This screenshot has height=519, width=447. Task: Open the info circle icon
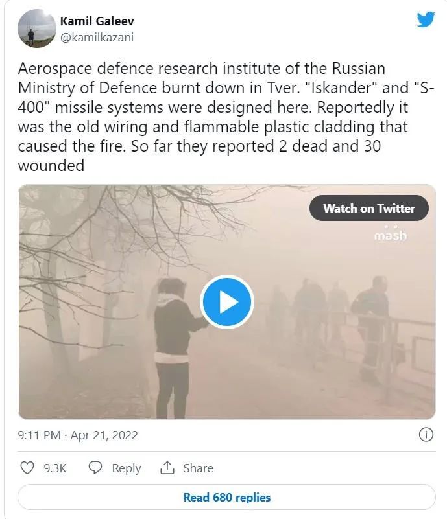pos(426,435)
